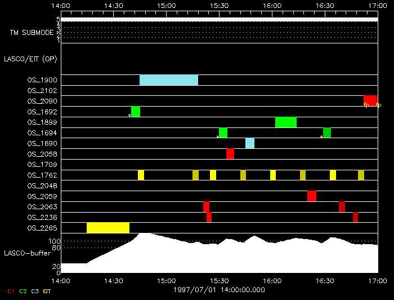Click the LASCO-buffer label
The width and height of the screenshot is (394, 300).
(x=28, y=253)
